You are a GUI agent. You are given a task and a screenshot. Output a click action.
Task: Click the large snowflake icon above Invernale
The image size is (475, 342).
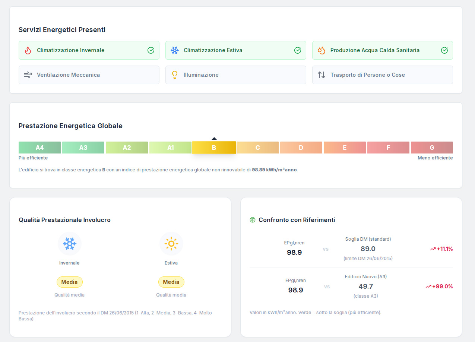pos(69,244)
